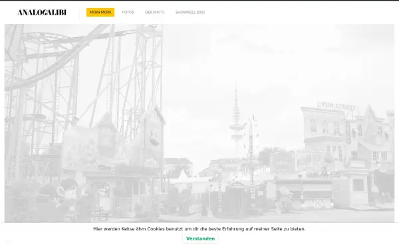
Task: Click the fairground hero photo
Action: [199, 124]
